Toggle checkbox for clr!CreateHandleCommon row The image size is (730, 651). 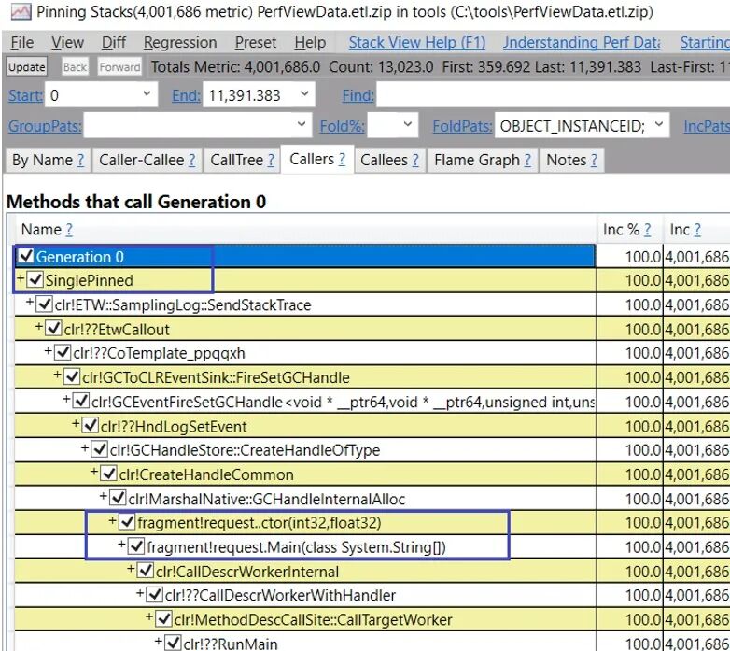pos(108,474)
